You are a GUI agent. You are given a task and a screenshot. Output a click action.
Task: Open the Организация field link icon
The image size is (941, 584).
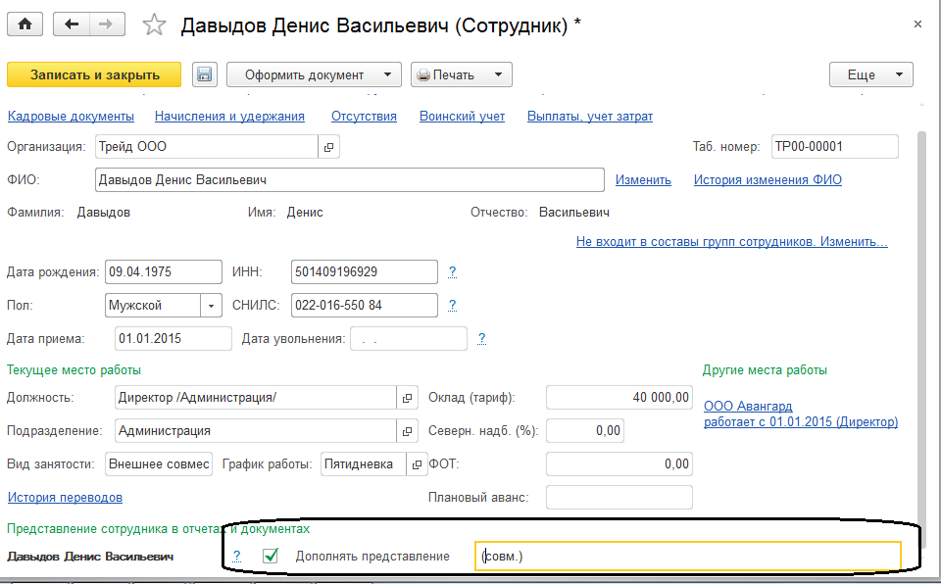pyautogui.click(x=328, y=147)
